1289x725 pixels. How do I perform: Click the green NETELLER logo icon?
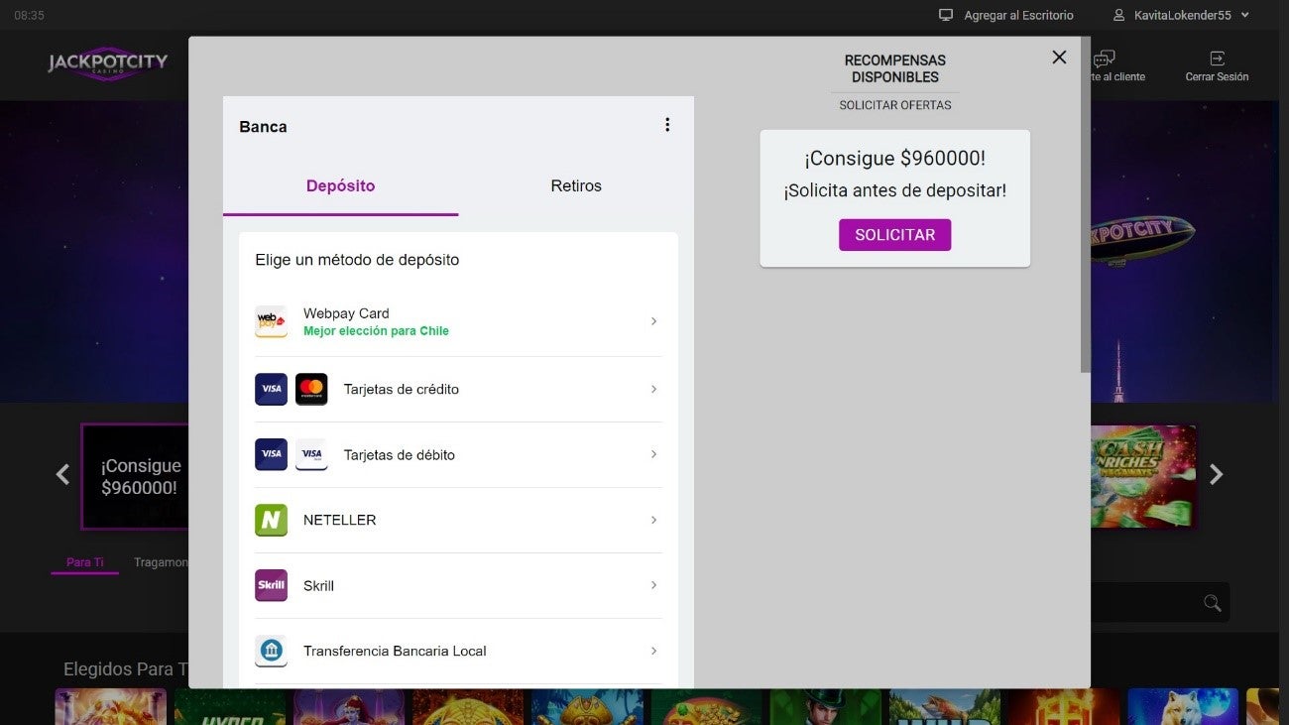(x=271, y=520)
